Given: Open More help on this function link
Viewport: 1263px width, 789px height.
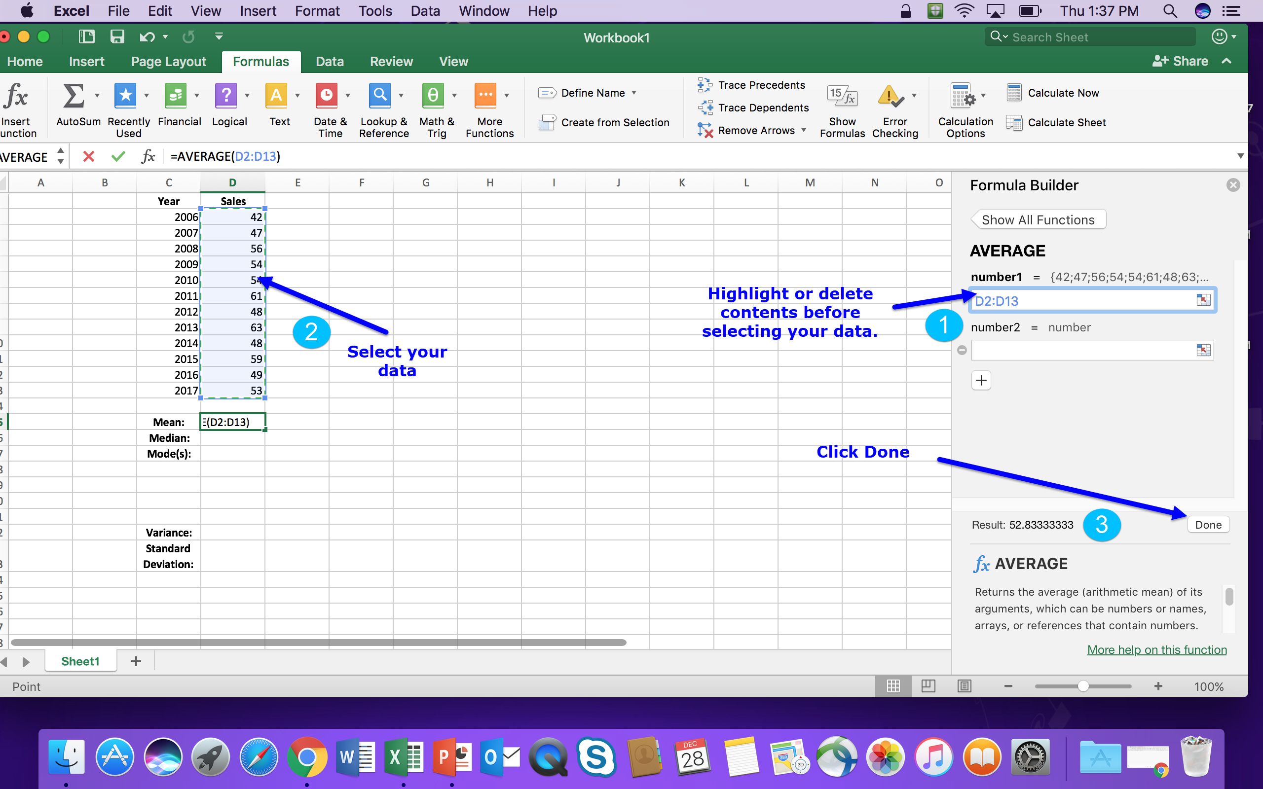Looking at the screenshot, I should (x=1156, y=649).
